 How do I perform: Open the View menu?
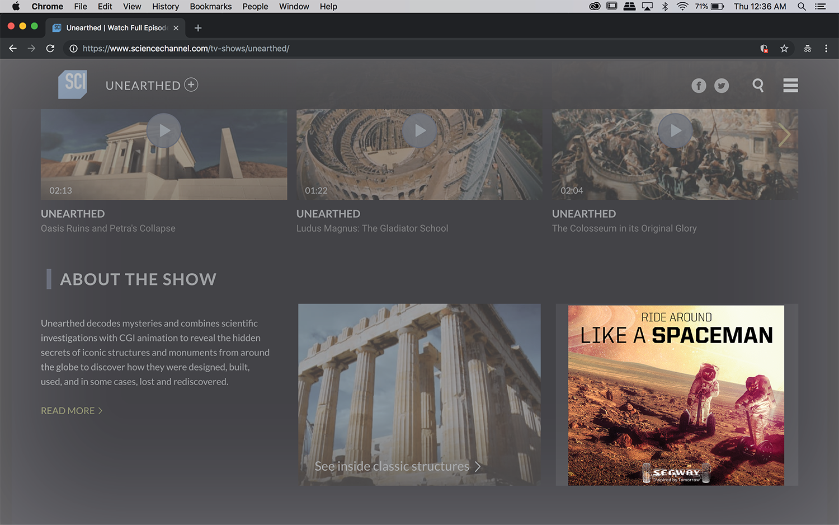pyautogui.click(x=132, y=6)
